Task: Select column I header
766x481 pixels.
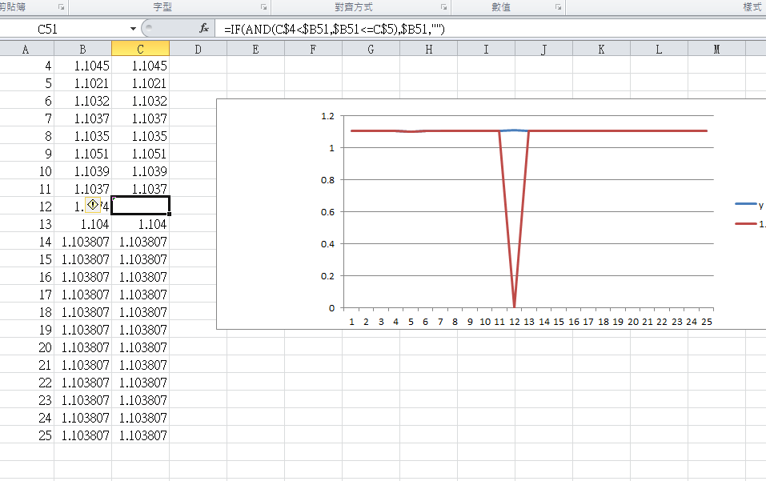Action: coord(486,50)
